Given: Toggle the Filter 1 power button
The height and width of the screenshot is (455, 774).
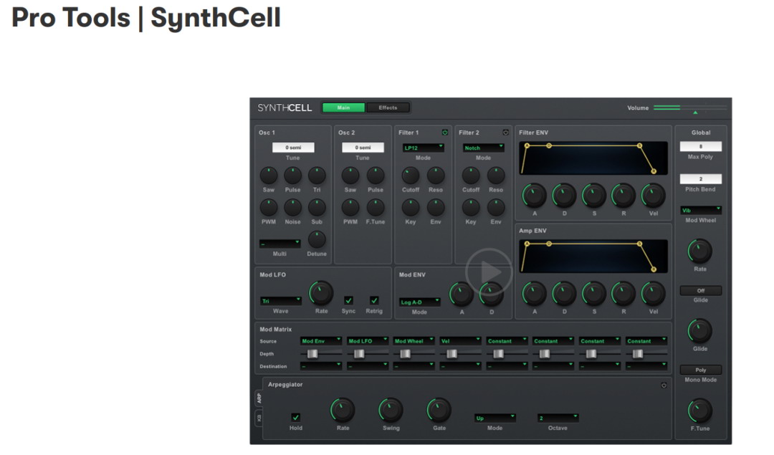Looking at the screenshot, I should (445, 133).
